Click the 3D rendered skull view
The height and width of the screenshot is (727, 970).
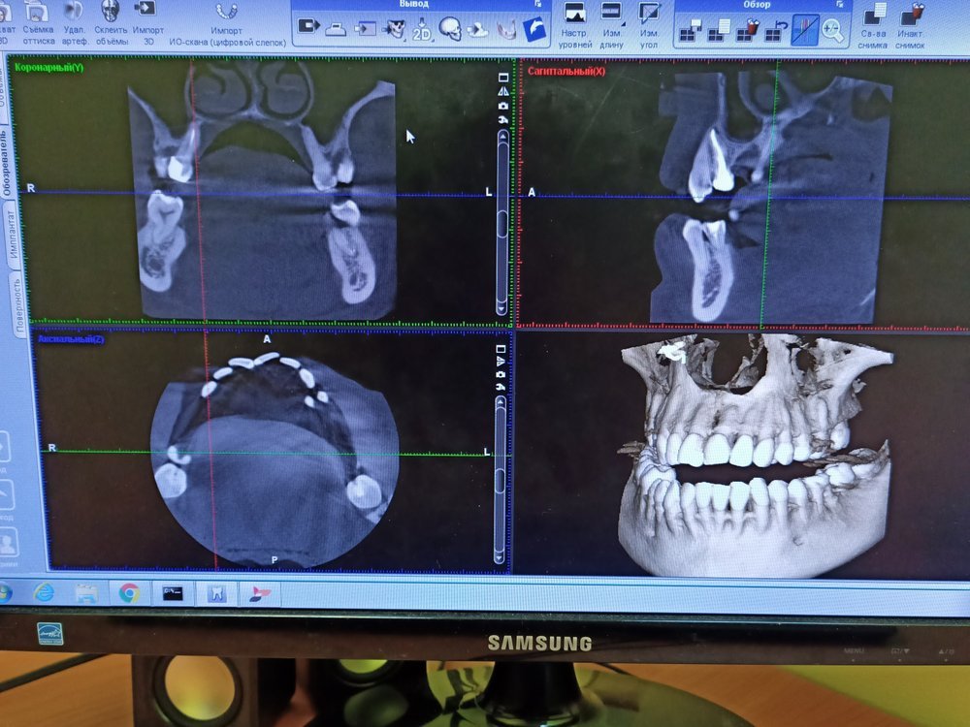tap(755, 455)
